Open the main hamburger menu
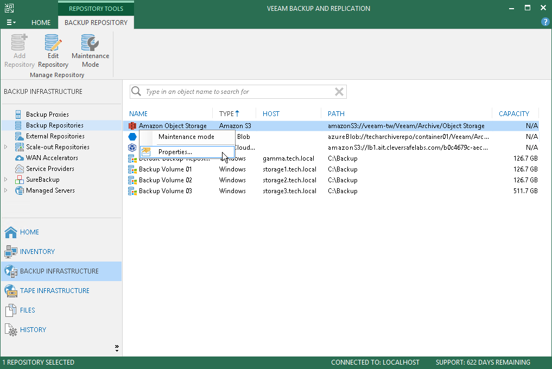The image size is (552, 369). [x=11, y=23]
